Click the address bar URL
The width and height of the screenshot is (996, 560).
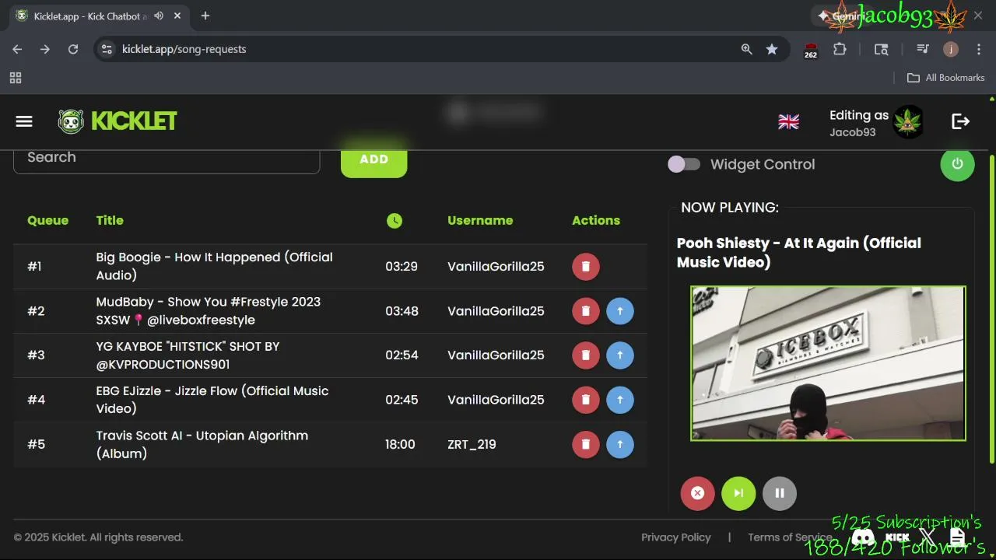point(184,49)
